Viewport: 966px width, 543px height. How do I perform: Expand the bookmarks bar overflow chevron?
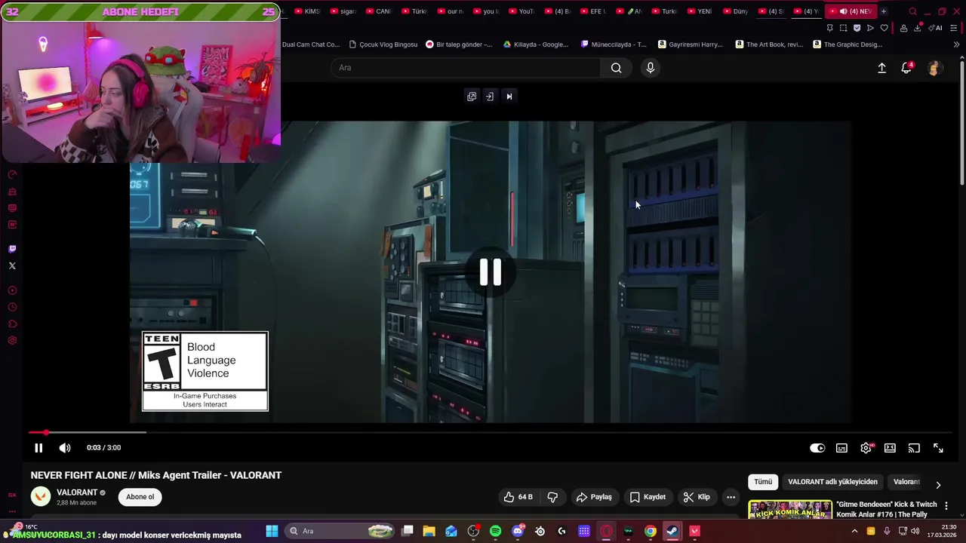point(957,44)
